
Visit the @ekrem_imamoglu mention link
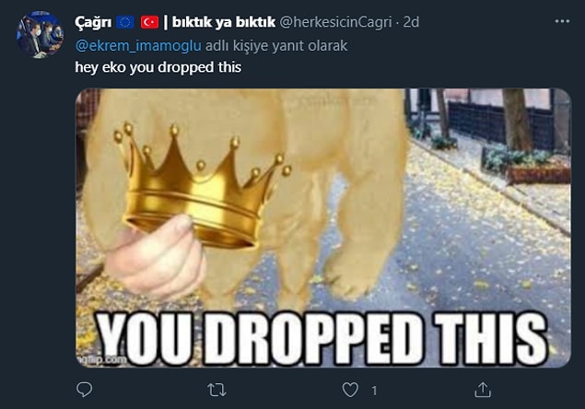coord(138,45)
